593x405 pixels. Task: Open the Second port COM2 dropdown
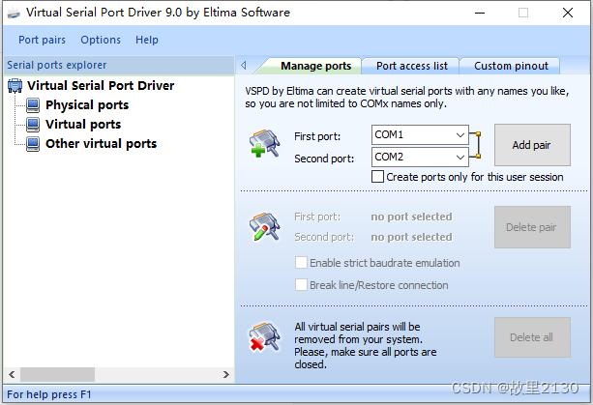[x=460, y=157]
